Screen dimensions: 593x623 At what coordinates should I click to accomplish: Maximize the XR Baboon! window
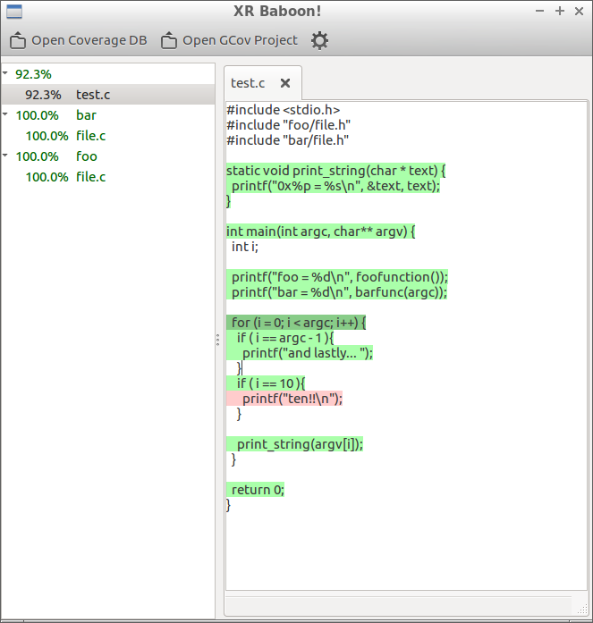point(560,11)
